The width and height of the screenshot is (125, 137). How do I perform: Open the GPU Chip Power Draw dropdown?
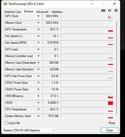[39, 76]
